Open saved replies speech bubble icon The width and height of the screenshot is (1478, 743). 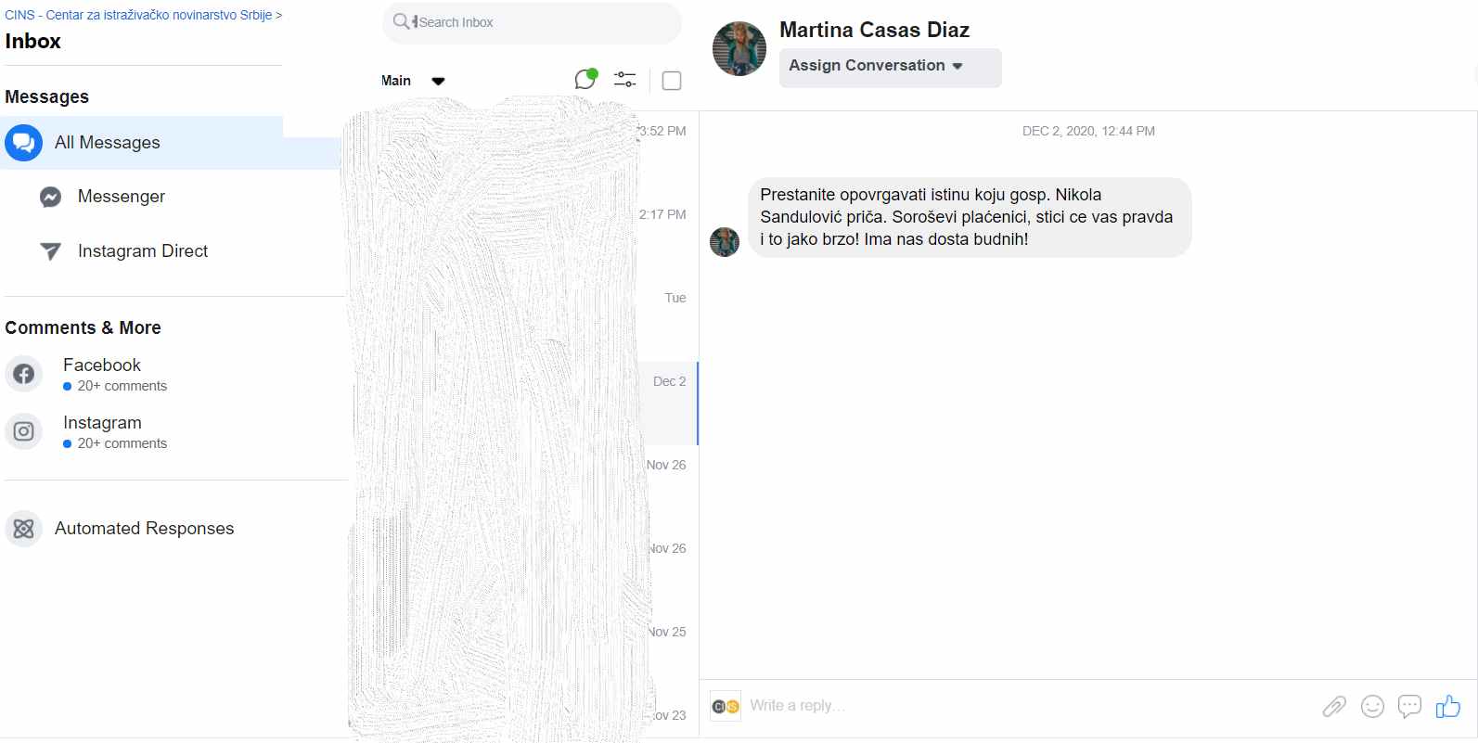pyautogui.click(x=1409, y=707)
